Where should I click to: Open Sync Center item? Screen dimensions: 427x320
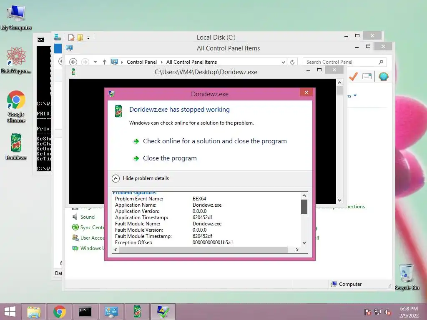[88, 227]
